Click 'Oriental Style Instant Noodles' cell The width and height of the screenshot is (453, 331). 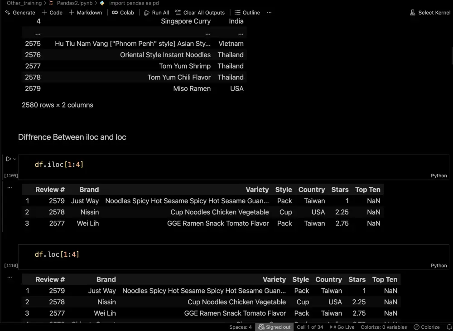(165, 54)
